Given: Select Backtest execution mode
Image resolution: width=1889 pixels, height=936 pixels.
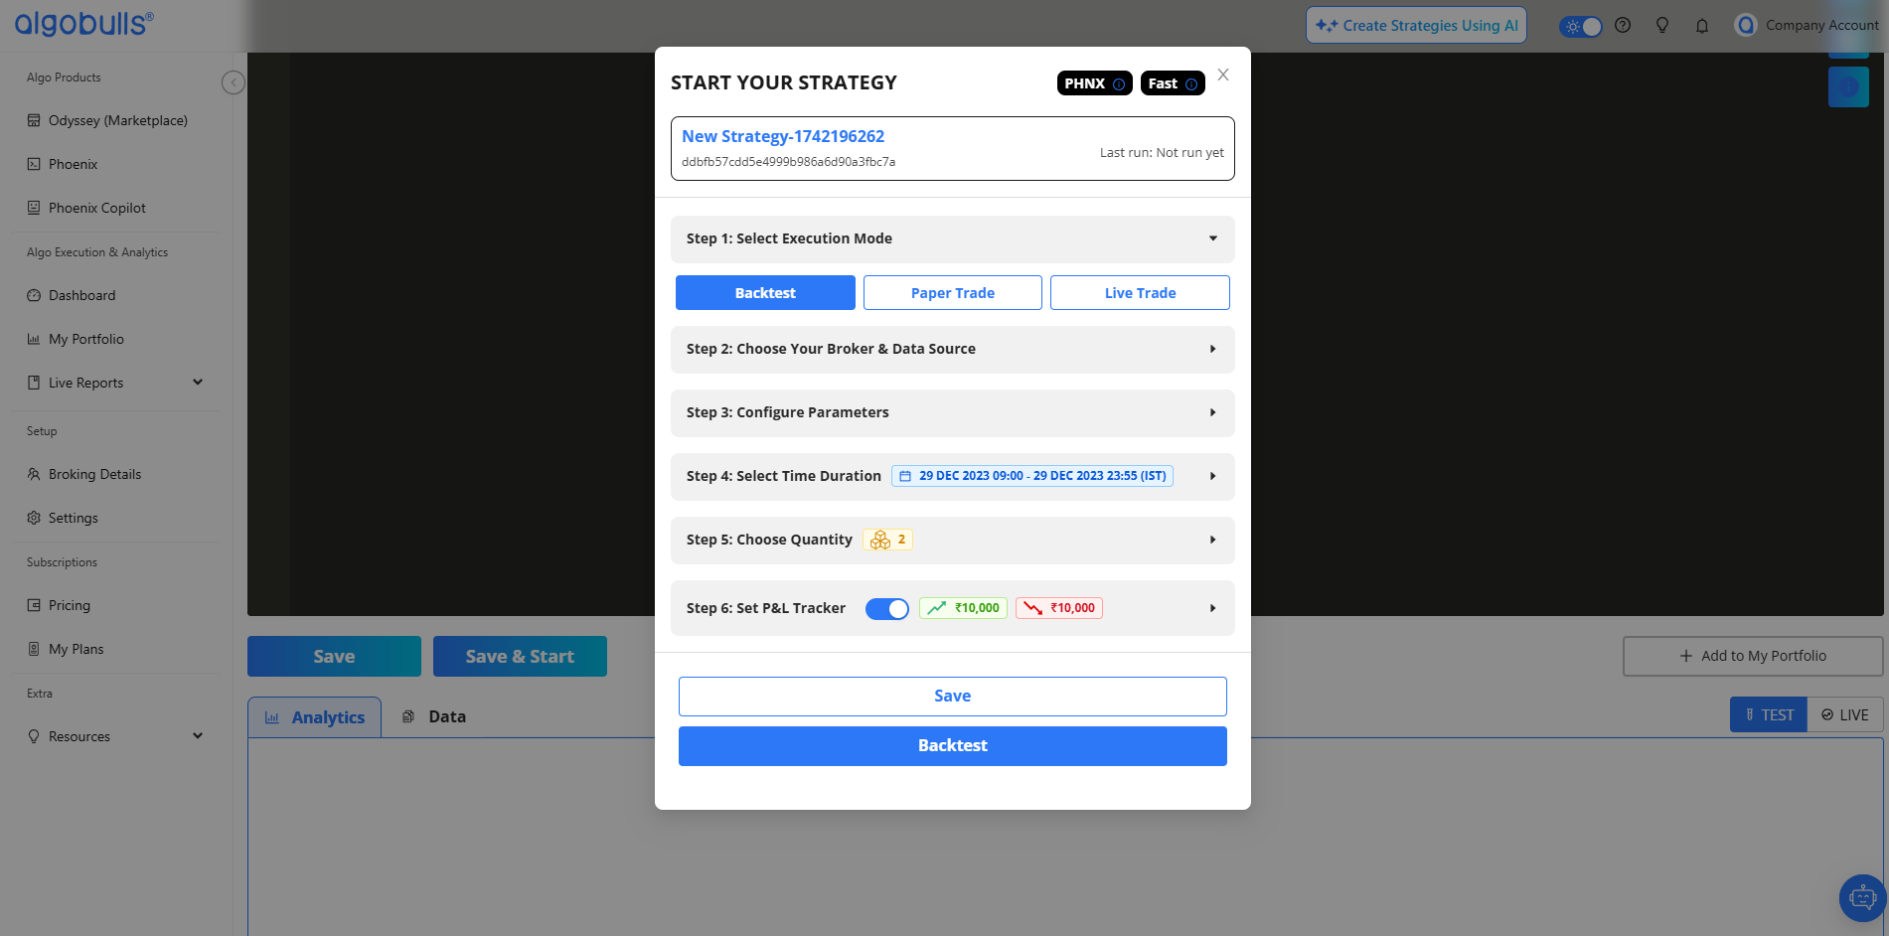Looking at the screenshot, I should [x=765, y=293].
